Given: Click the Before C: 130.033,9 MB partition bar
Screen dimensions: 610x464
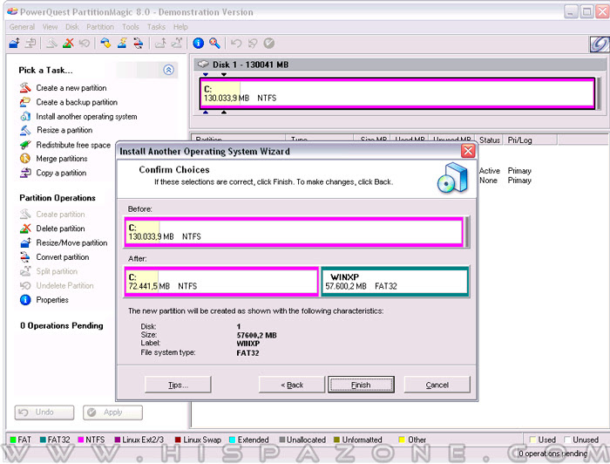Looking at the screenshot, I should (294, 232).
